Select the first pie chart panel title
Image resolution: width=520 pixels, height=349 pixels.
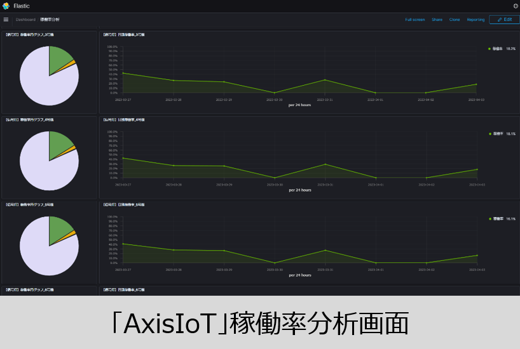[x=29, y=35]
